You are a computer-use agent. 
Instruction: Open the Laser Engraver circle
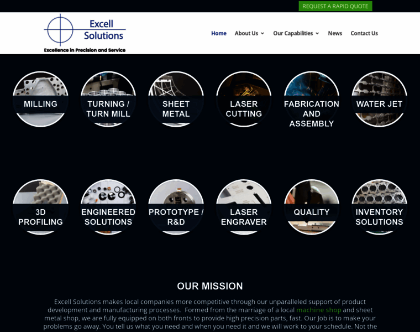pyautogui.click(x=244, y=207)
